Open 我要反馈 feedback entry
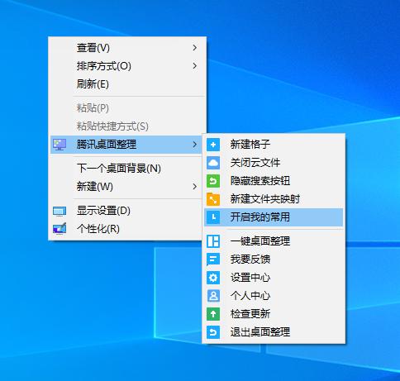 coord(274,260)
